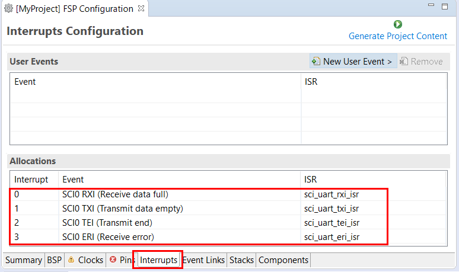This screenshot has height=272, width=459.
Task: Select the SCI0 ERI (Receive error) row
Action: (x=228, y=237)
